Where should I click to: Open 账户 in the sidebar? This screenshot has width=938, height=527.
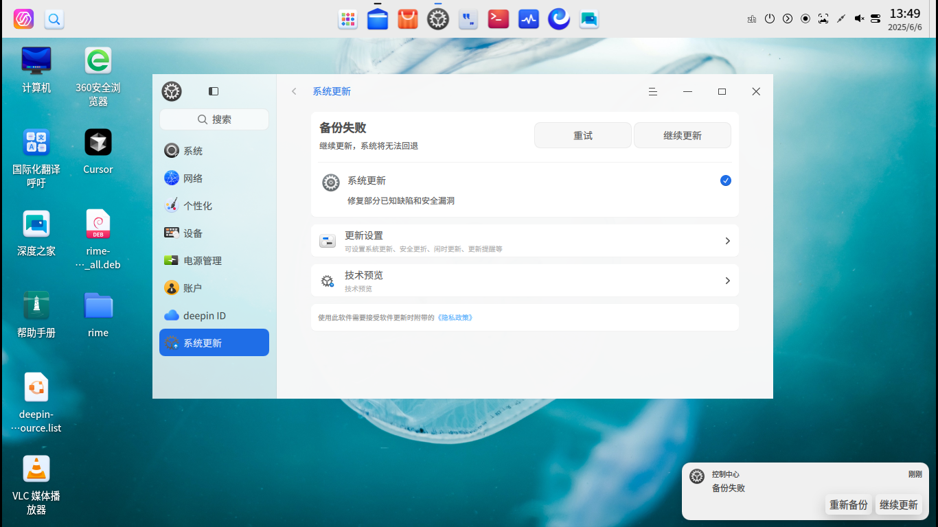[214, 288]
